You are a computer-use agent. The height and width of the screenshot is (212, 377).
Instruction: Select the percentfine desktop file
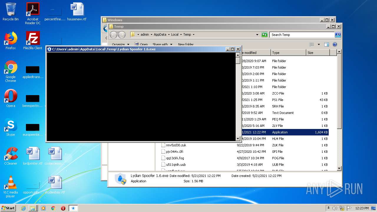pyautogui.click(x=55, y=14)
